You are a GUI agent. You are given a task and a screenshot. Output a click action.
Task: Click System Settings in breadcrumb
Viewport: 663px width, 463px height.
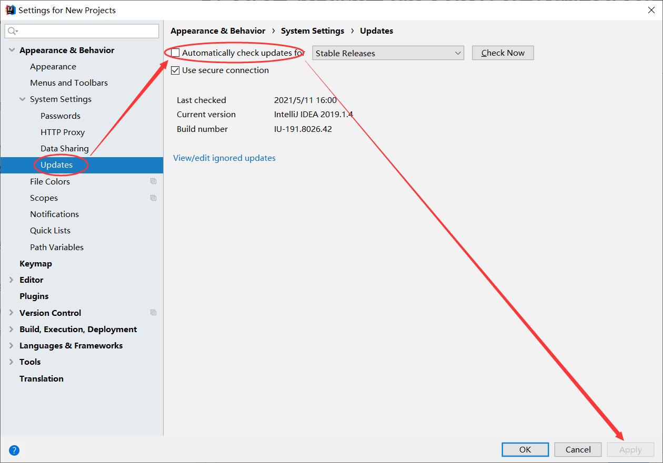pos(313,31)
